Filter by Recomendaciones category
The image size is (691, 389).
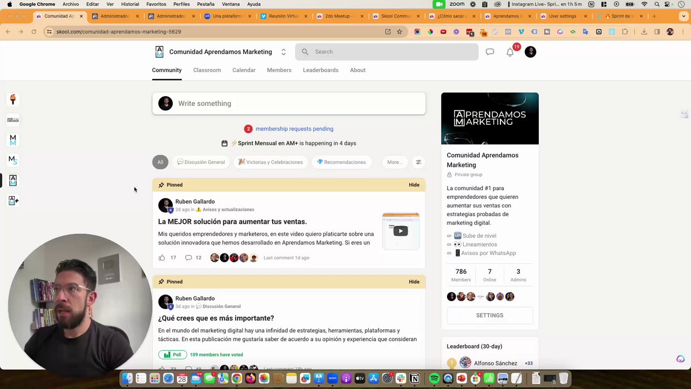pyautogui.click(x=342, y=162)
